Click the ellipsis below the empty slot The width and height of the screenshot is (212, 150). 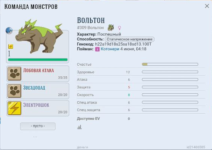click(x=35, y=137)
